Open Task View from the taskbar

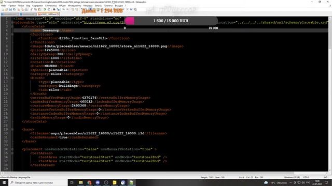72,182
